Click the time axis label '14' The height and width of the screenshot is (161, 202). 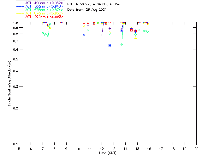point(126,149)
